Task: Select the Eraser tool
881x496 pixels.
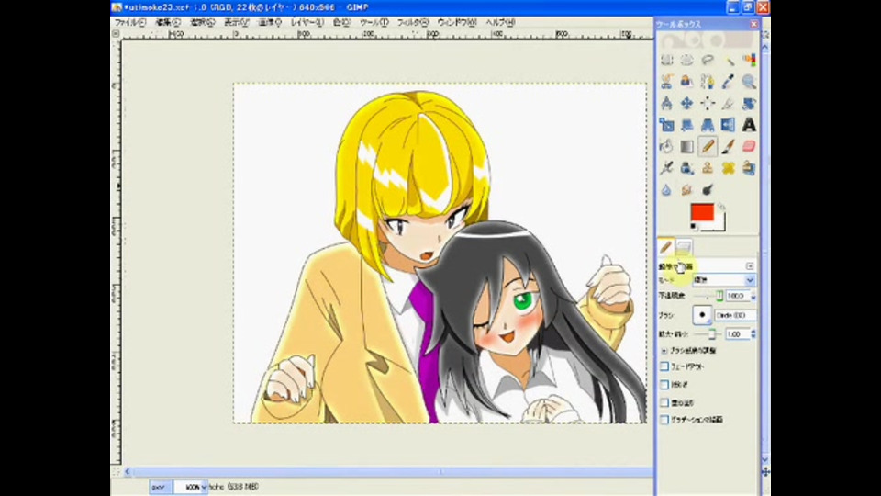Action: pos(749,146)
